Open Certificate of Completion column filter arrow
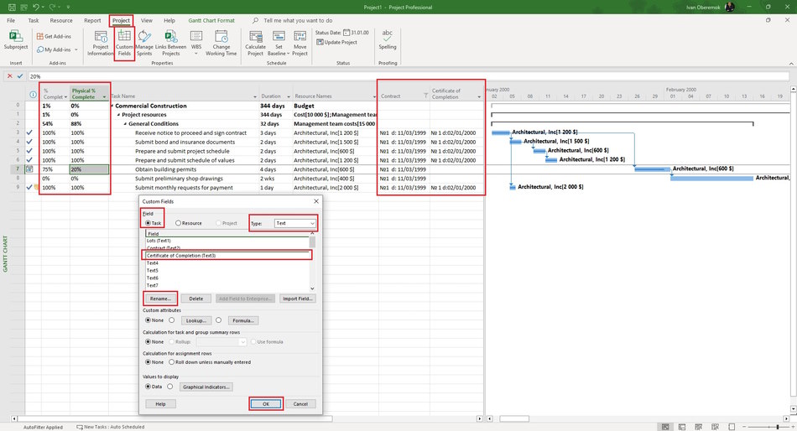The height and width of the screenshot is (431, 797). point(479,96)
